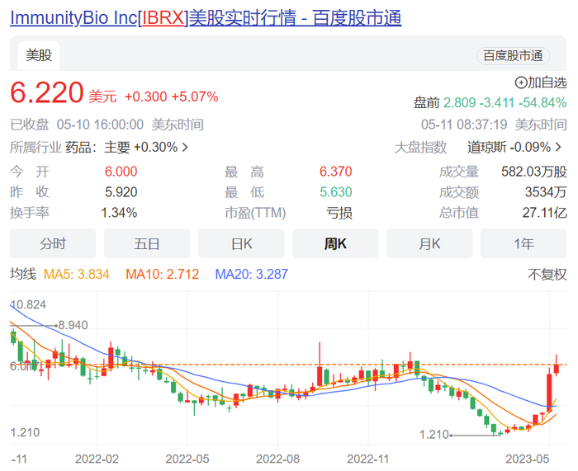
Task: Click the 2023-05 date axis label
Action: [528, 459]
